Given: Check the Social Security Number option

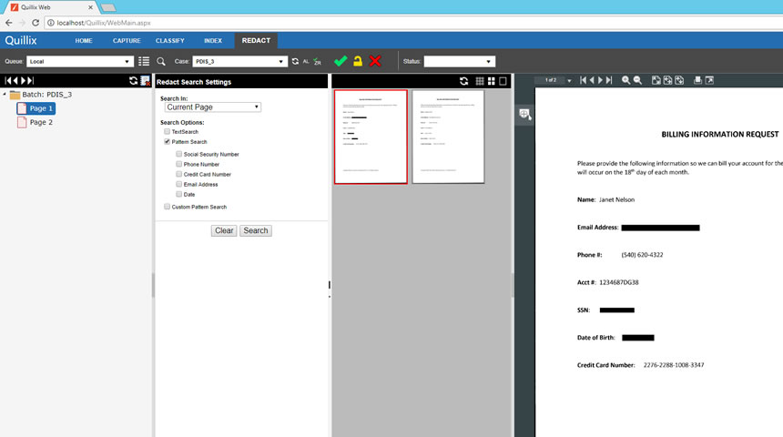Looking at the screenshot, I should coord(179,154).
